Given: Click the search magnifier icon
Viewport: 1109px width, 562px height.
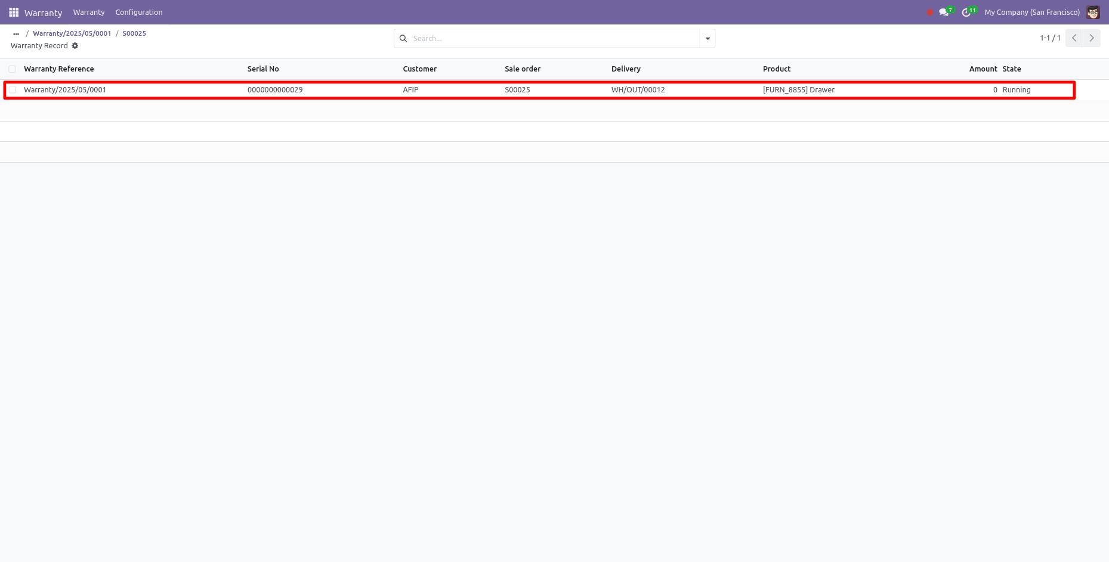Looking at the screenshot, I should point(403,38).
